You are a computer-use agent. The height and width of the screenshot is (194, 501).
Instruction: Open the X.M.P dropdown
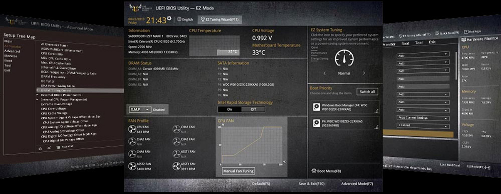click(x=140, y=109)
